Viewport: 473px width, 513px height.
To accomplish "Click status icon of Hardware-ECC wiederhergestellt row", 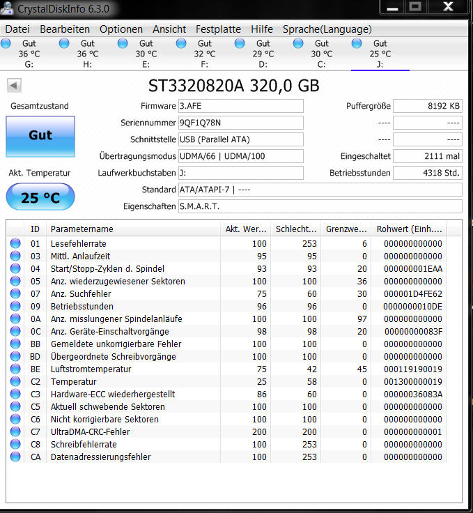I will (15, 394).
